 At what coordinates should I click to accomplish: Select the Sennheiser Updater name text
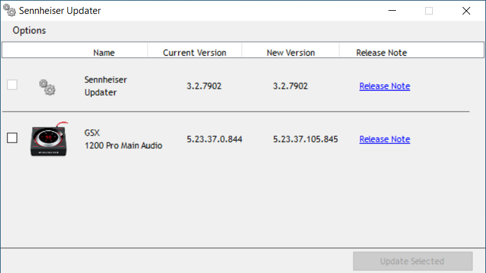(x=106, y=86)
